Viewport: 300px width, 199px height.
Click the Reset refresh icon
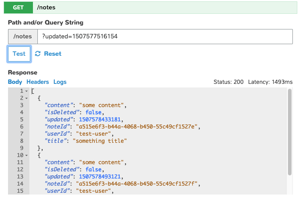pos(38,54)
